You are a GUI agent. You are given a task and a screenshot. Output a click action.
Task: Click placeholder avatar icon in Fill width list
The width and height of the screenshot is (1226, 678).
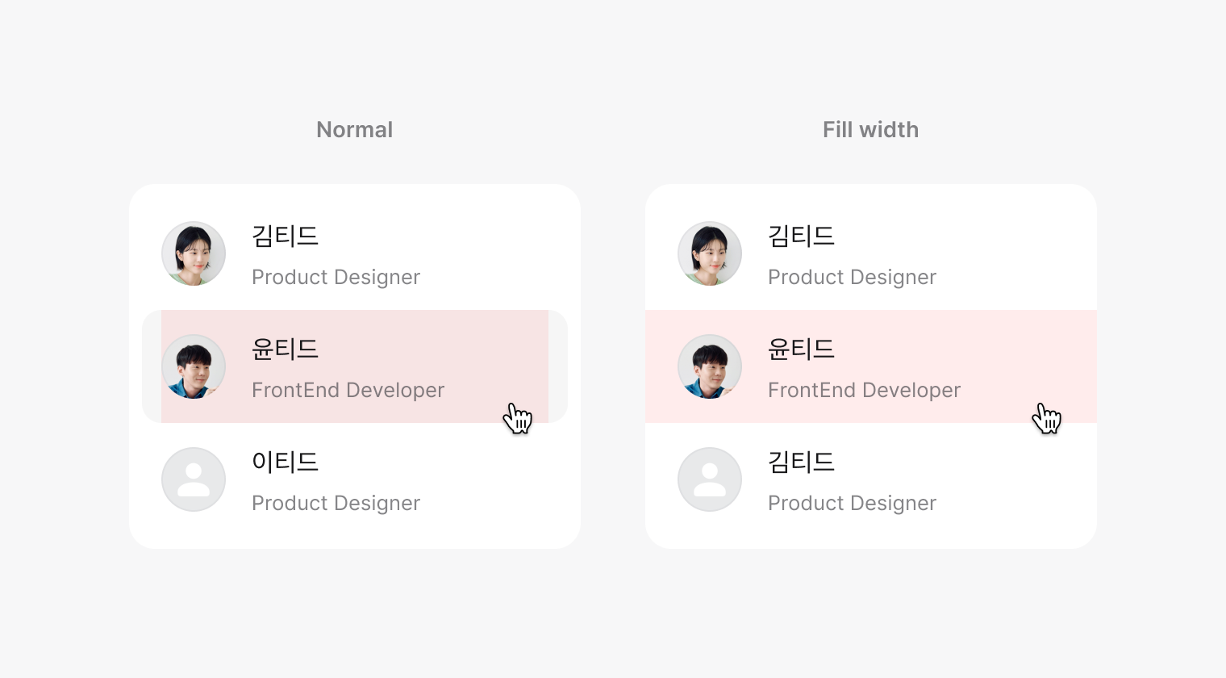click(x=710, y=479)
